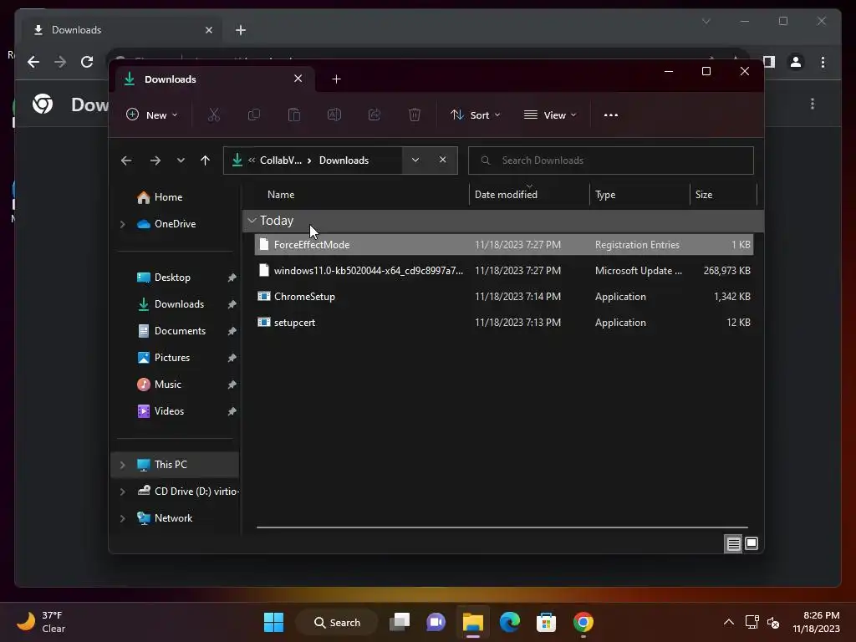The width and height of the screenshot is (856, 642).
Task: Expand address bar previous locations dropdown
Action: click(415, 160)
